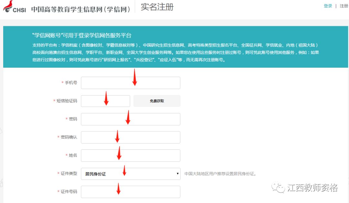Click the 免费获取 button

(157, 101)
